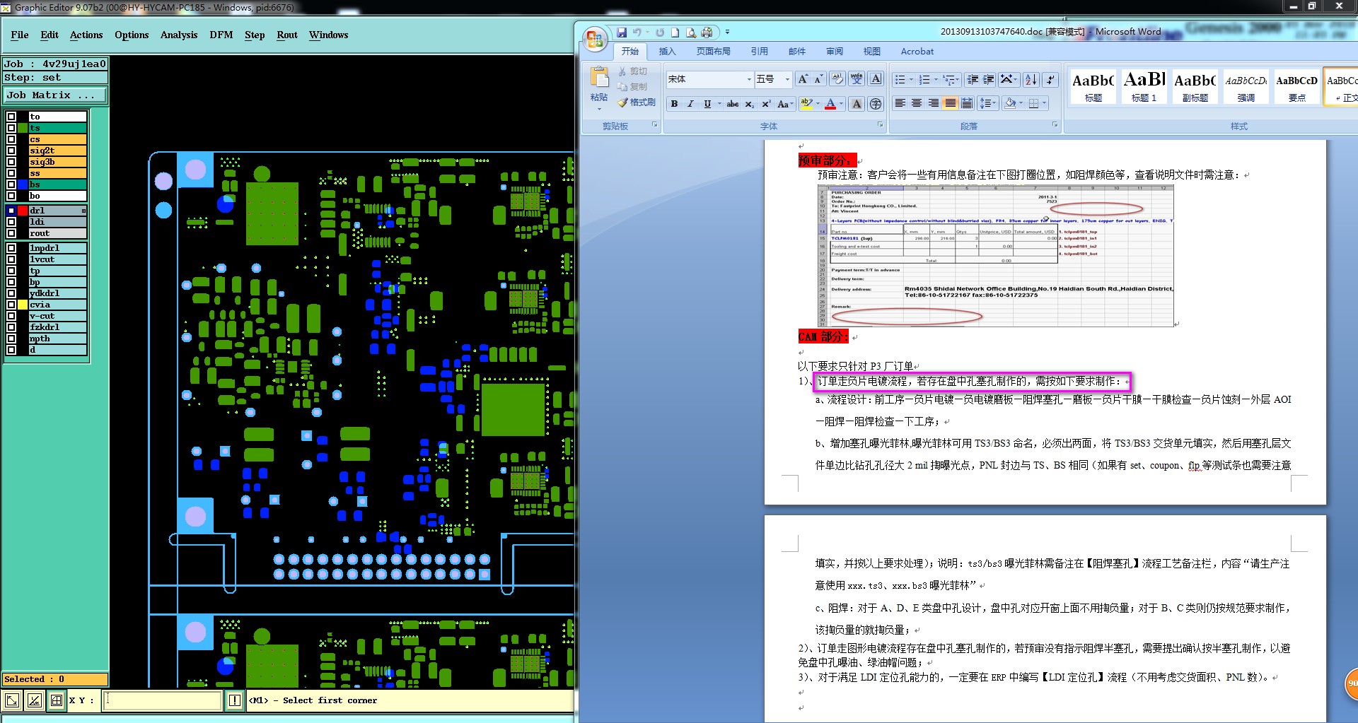
Task: Shrink font size with the small A icon
Action: click(x=818, y=79)
